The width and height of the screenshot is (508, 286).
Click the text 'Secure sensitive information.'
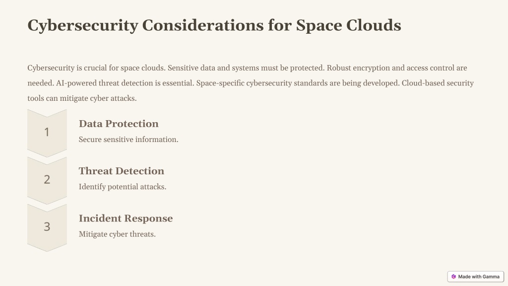(128, 140)
